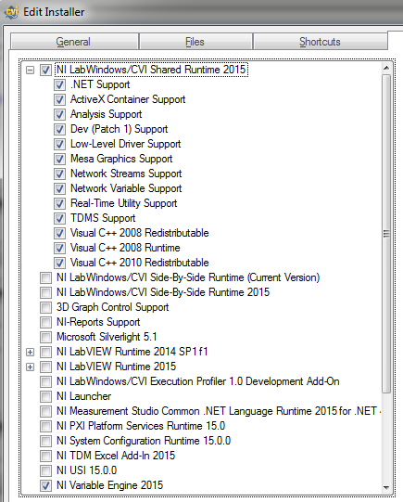Select the NI Launcher row text
This screenshot has width=403, height=502.
(x=84, y=396)
